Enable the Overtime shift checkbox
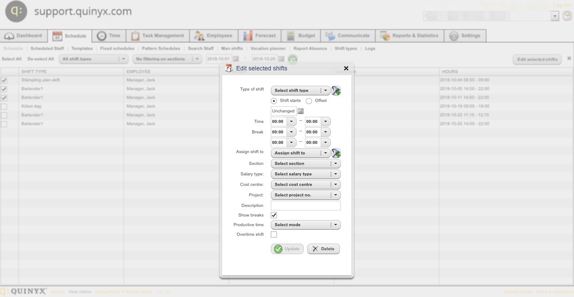 pyautogui.click(x=274, y=234)
